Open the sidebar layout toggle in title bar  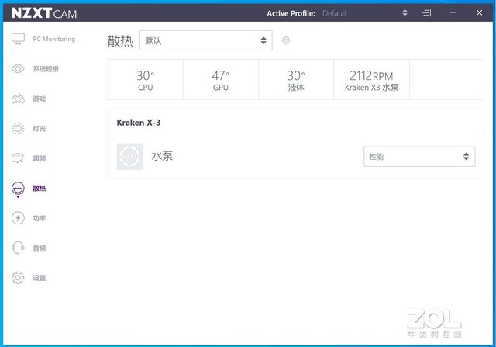pos(427,13)
